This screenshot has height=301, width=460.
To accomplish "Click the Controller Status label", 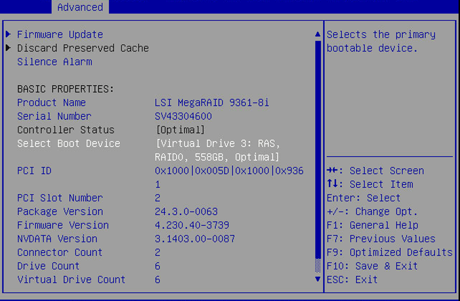I will click(65, 129).
